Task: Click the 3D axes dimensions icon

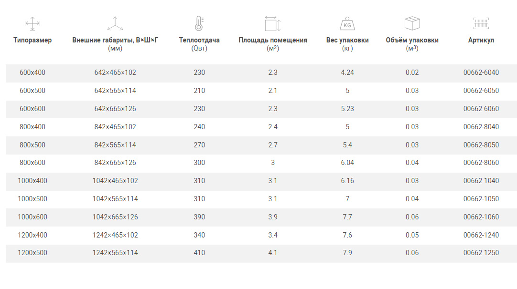Action: click(x=115, y=23)
